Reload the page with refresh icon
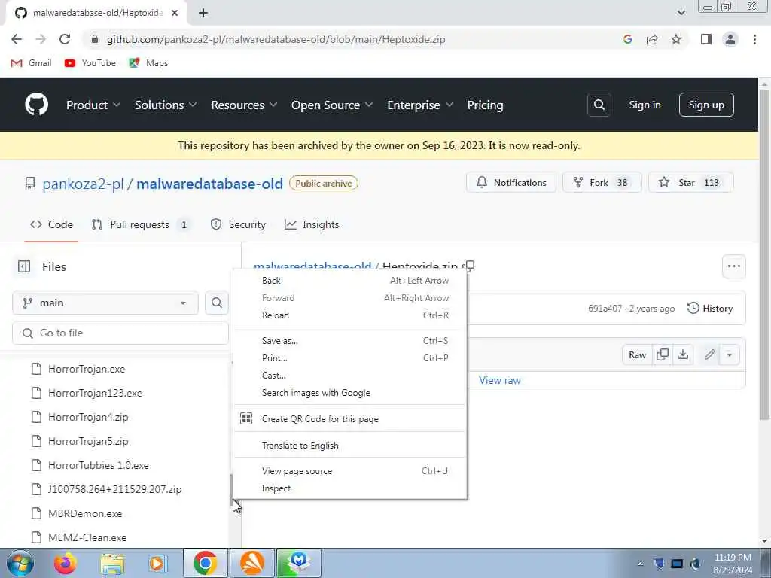The image size is (771, 578). point(65,39)
